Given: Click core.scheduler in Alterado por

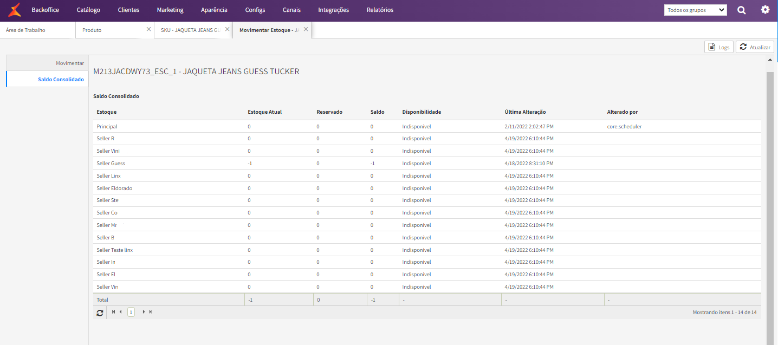Looking at the screenshot, I should [625, 126].
